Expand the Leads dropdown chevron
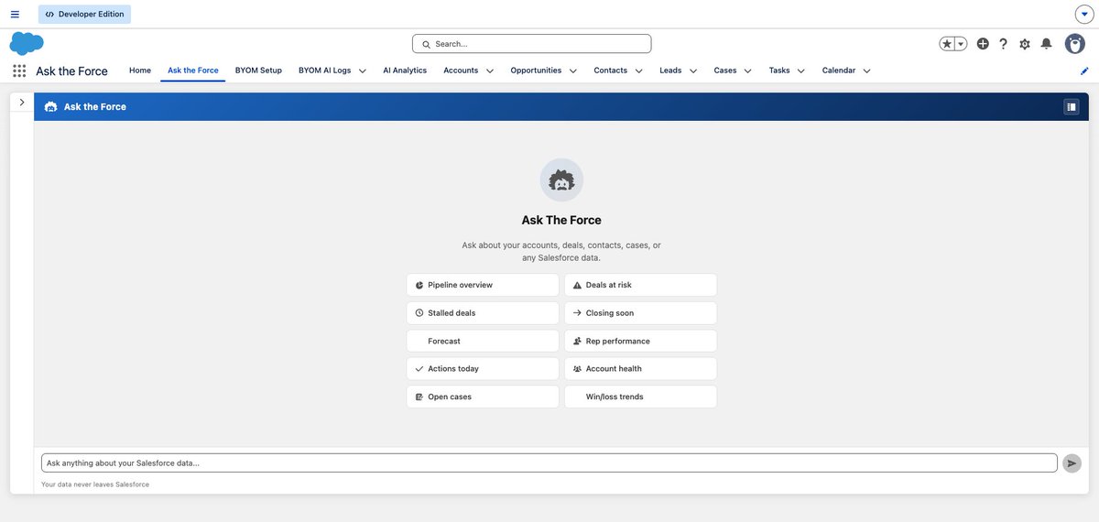The image size is (1099, 522). click(693, 71)
